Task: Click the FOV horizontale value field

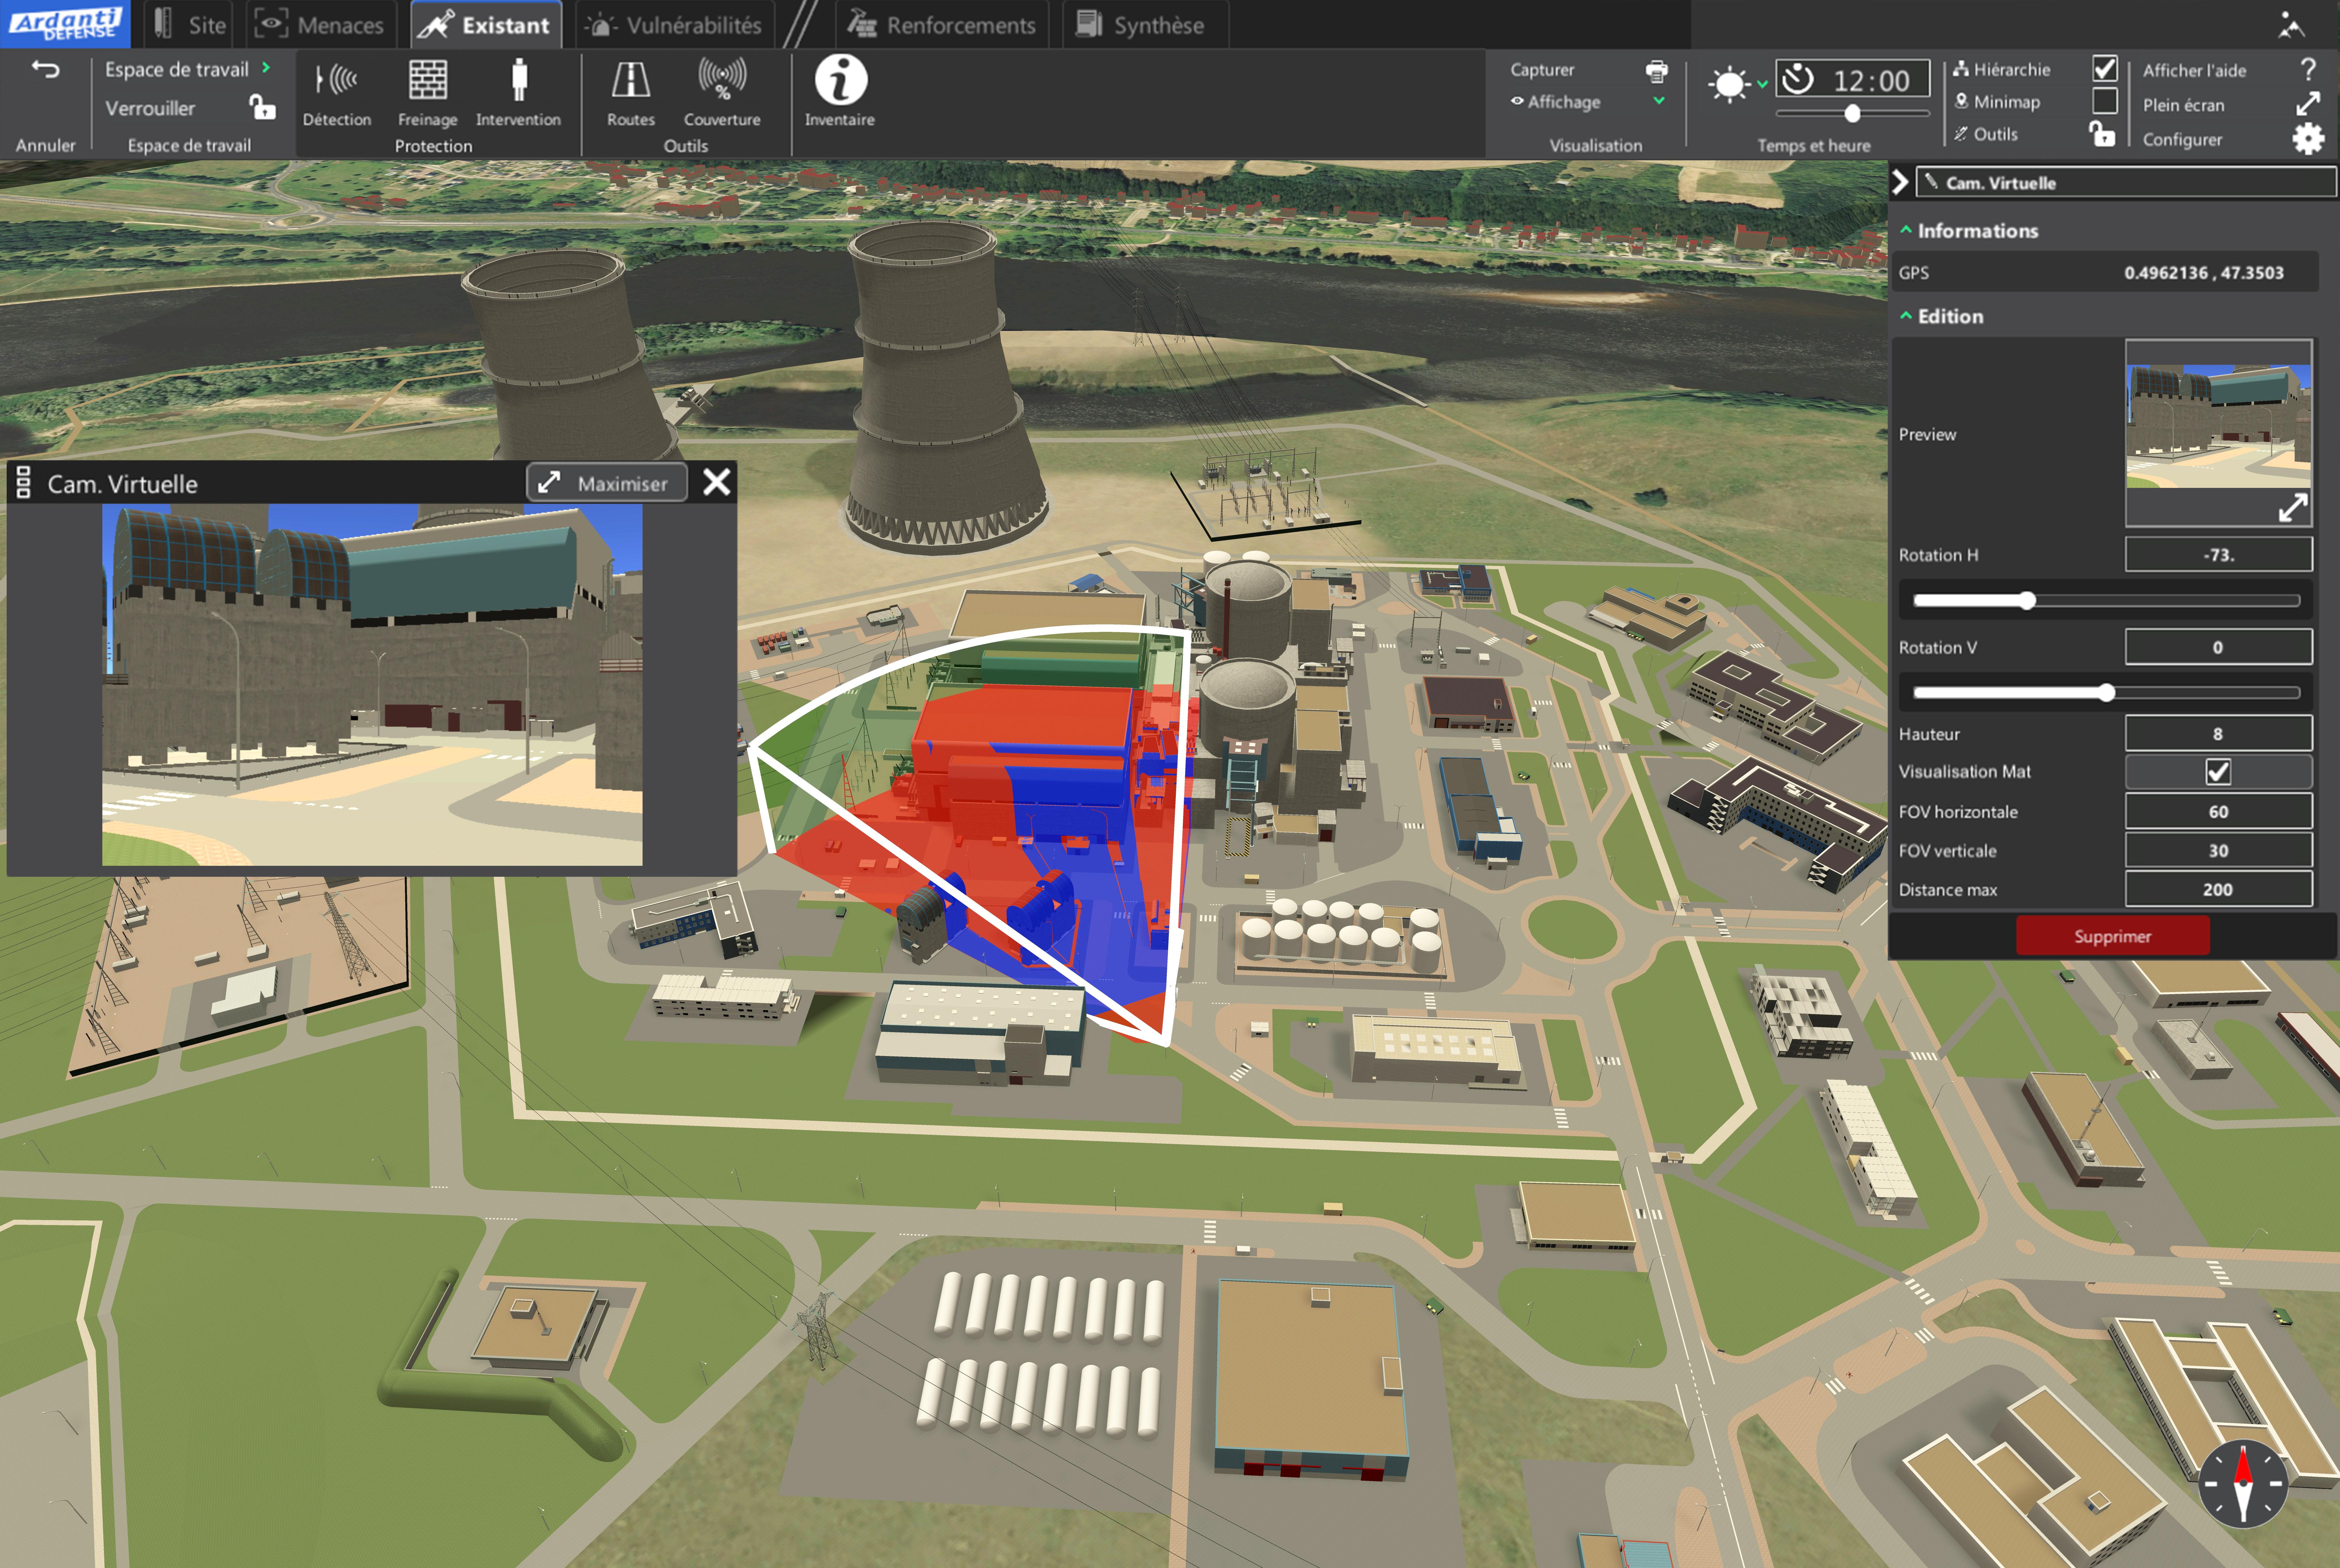Action: click(x=2218, y=812)
